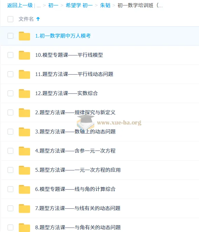Select checkbox of 12.题型方法课——实数综合
This screenshot has width=199, height=232.
point(10,93)
